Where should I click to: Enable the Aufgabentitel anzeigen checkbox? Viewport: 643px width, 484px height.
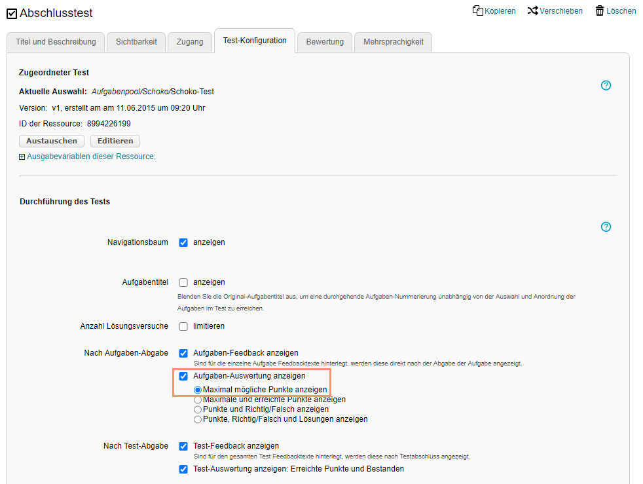(x=183, y=282)
